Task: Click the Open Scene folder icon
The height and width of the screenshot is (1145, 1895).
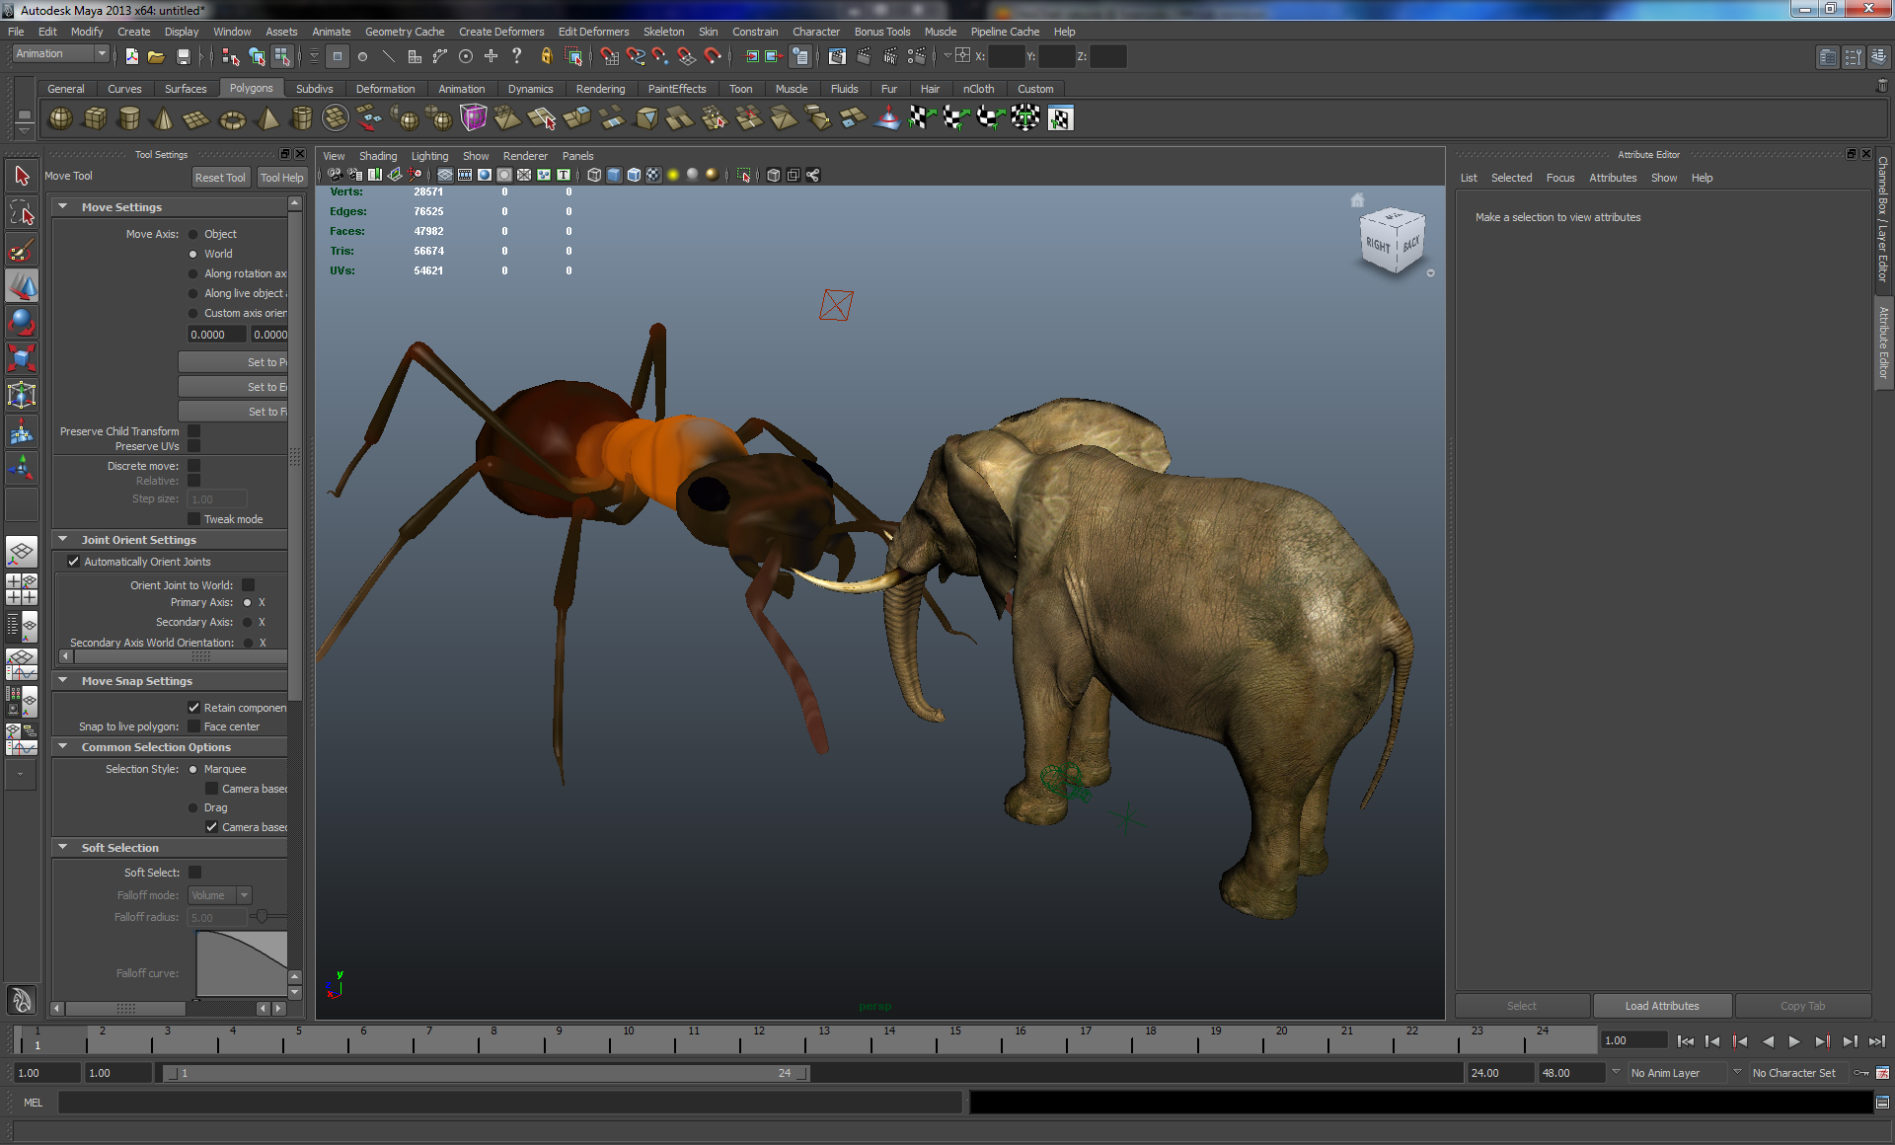Action: [156, 56]
